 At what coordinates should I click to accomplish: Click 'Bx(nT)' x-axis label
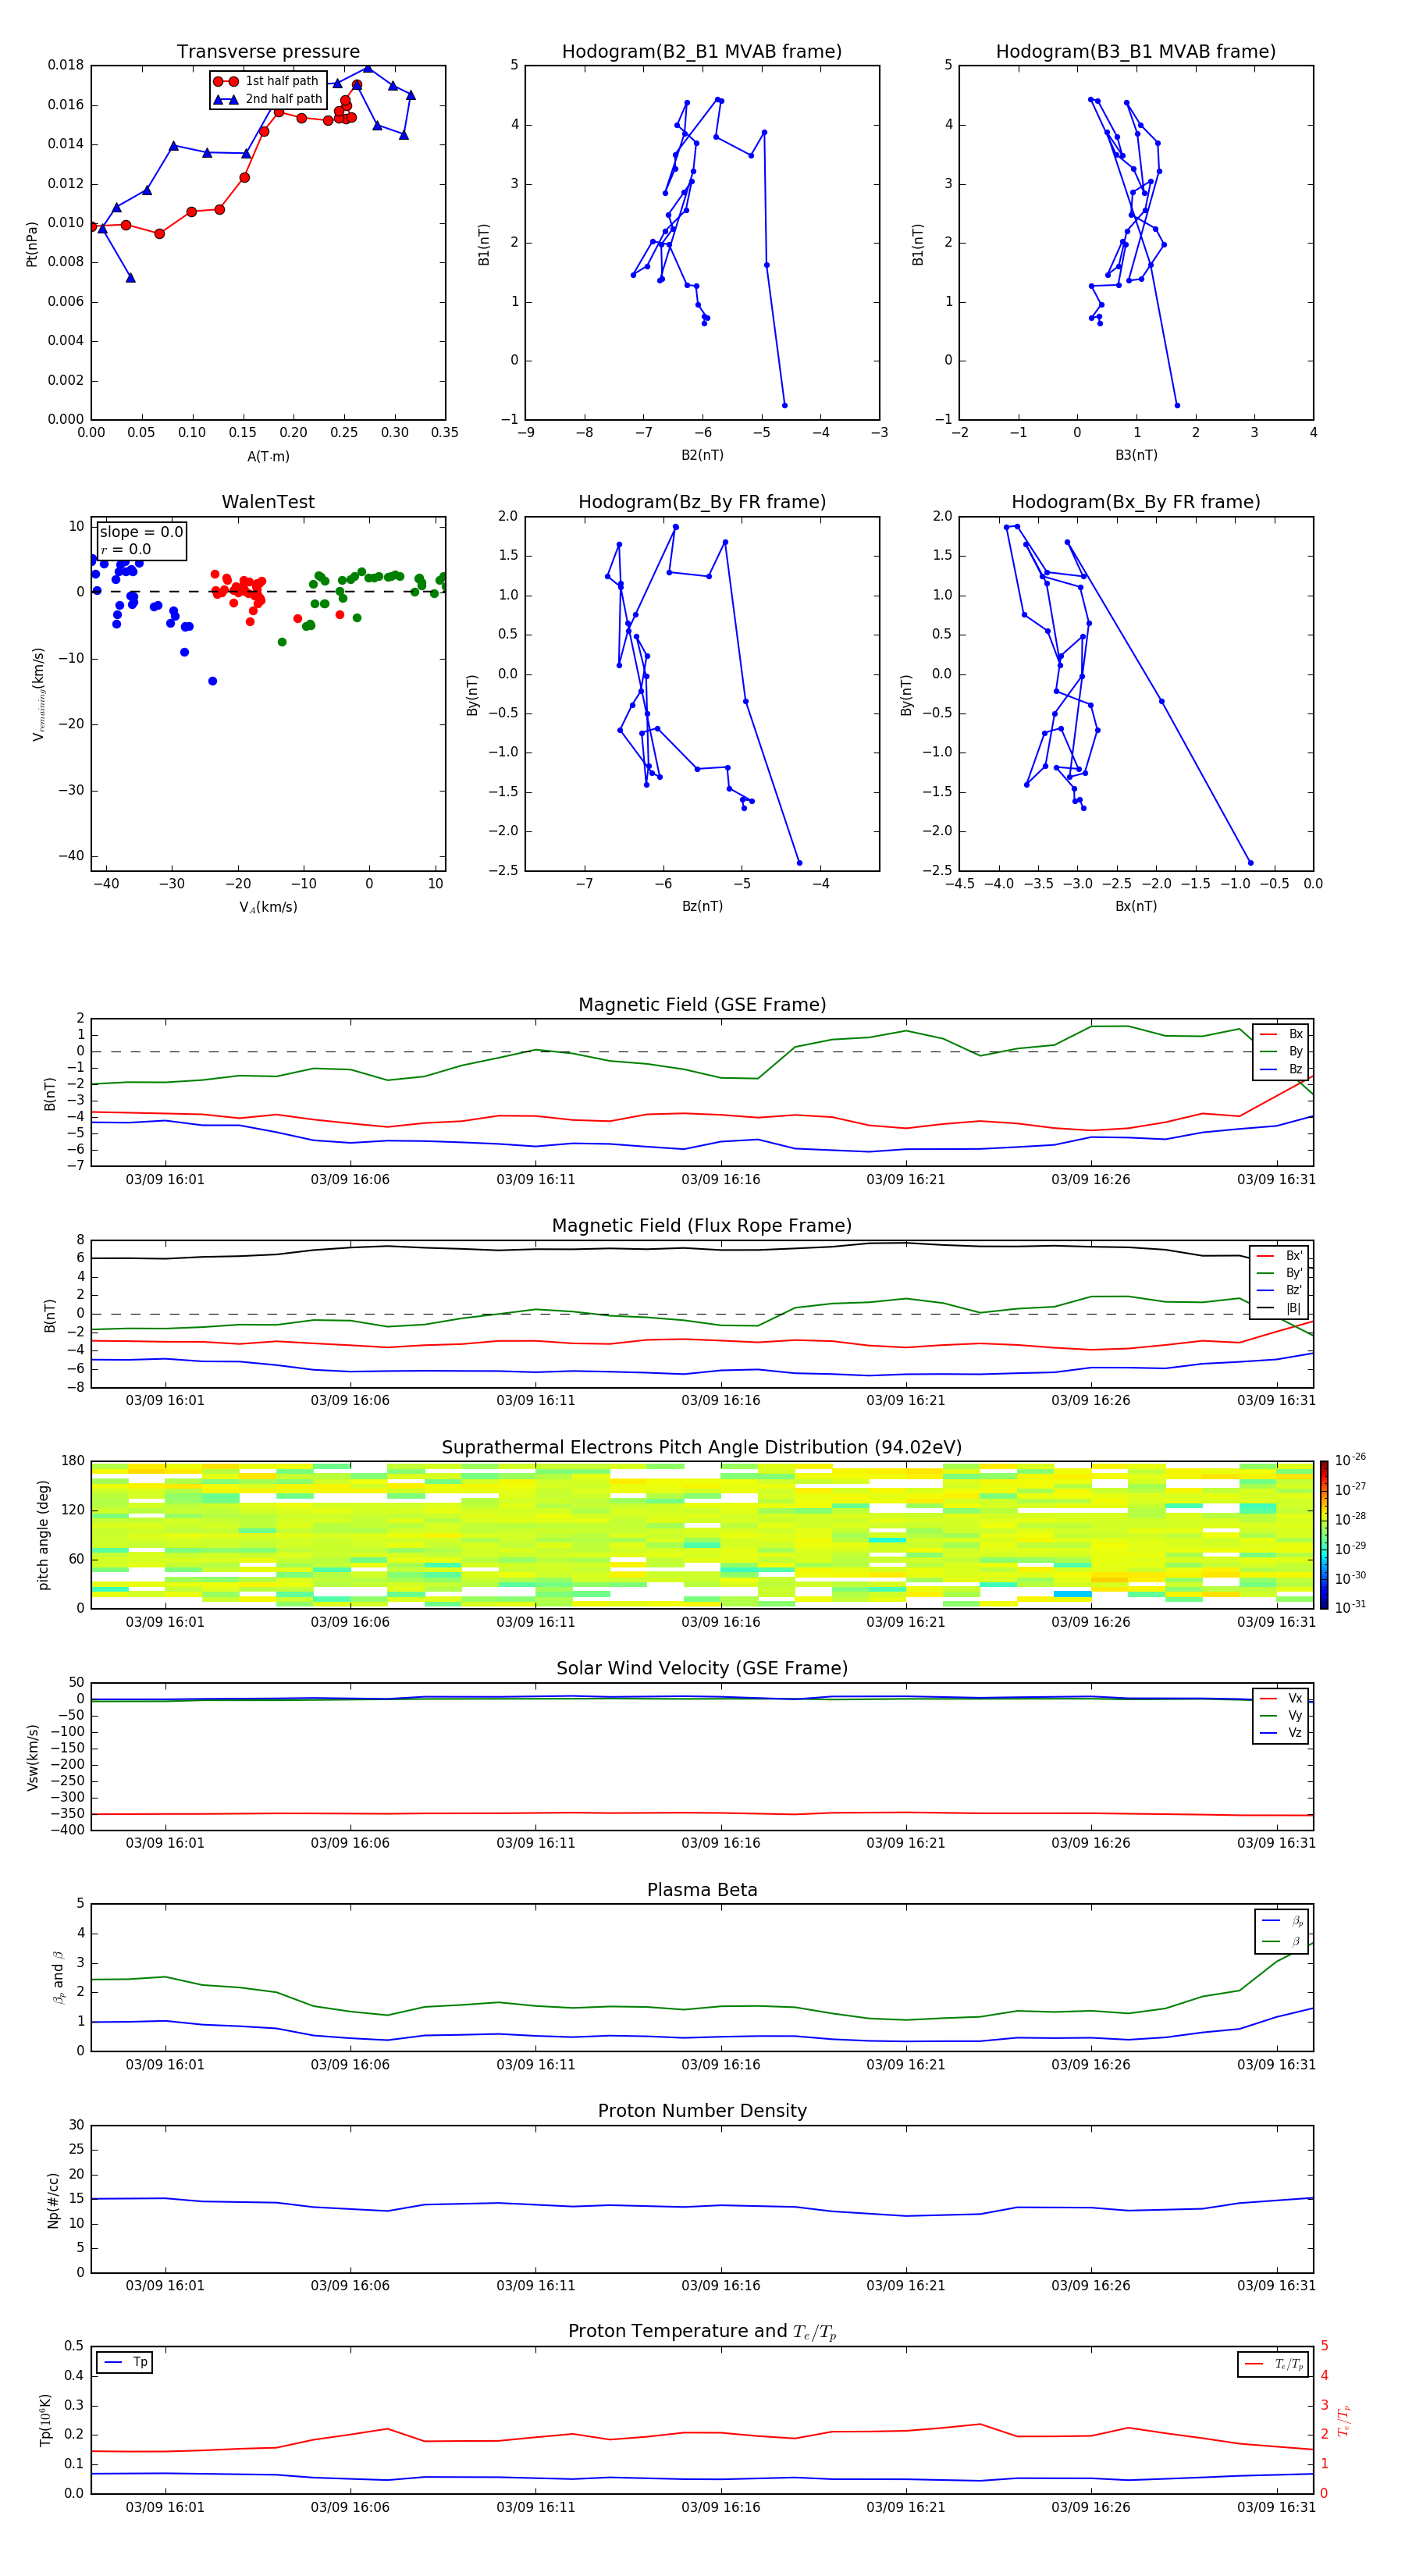[1136, 906]
